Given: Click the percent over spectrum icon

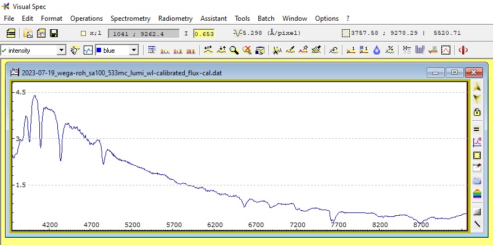Looking at the screenshot, I should (390, 50).
